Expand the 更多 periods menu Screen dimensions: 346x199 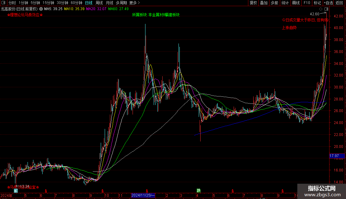[x=134, y=3]
